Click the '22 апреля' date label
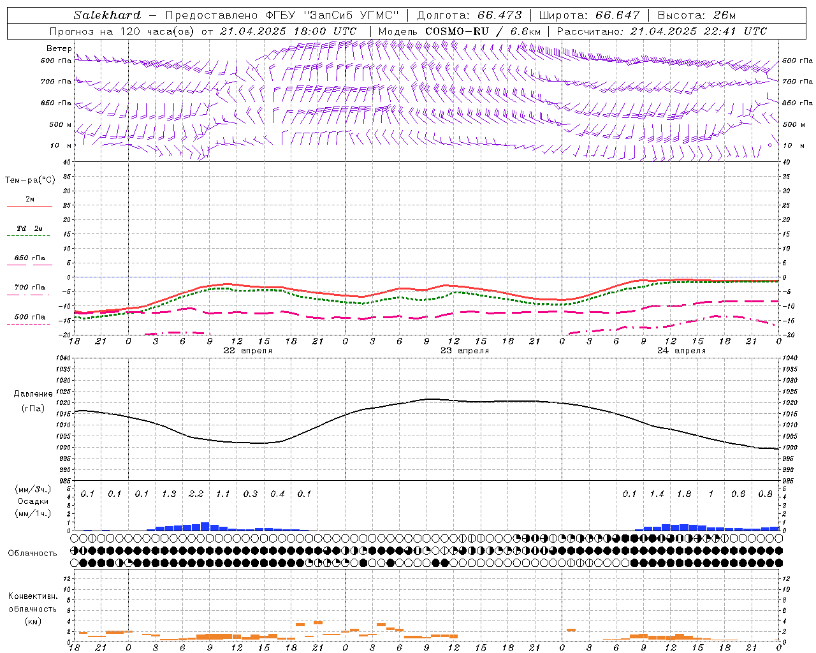816x653 pixels. click(x=248, y=351)
